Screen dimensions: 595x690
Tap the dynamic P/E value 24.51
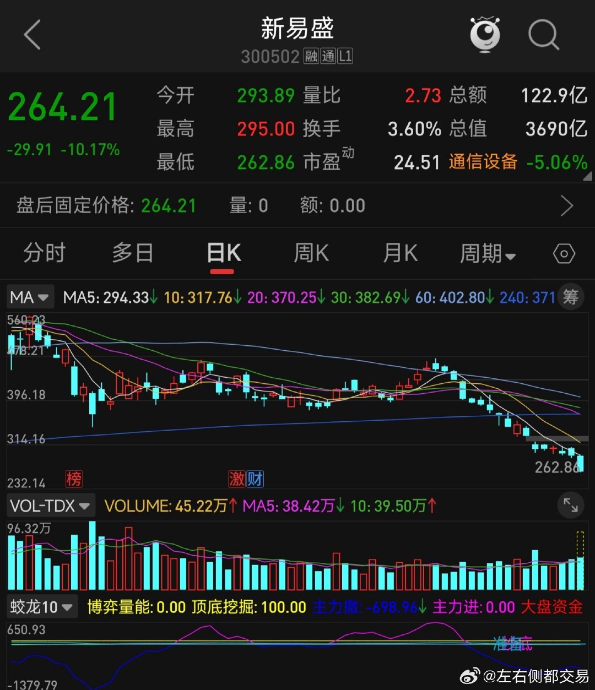click(x=417, y=162)
